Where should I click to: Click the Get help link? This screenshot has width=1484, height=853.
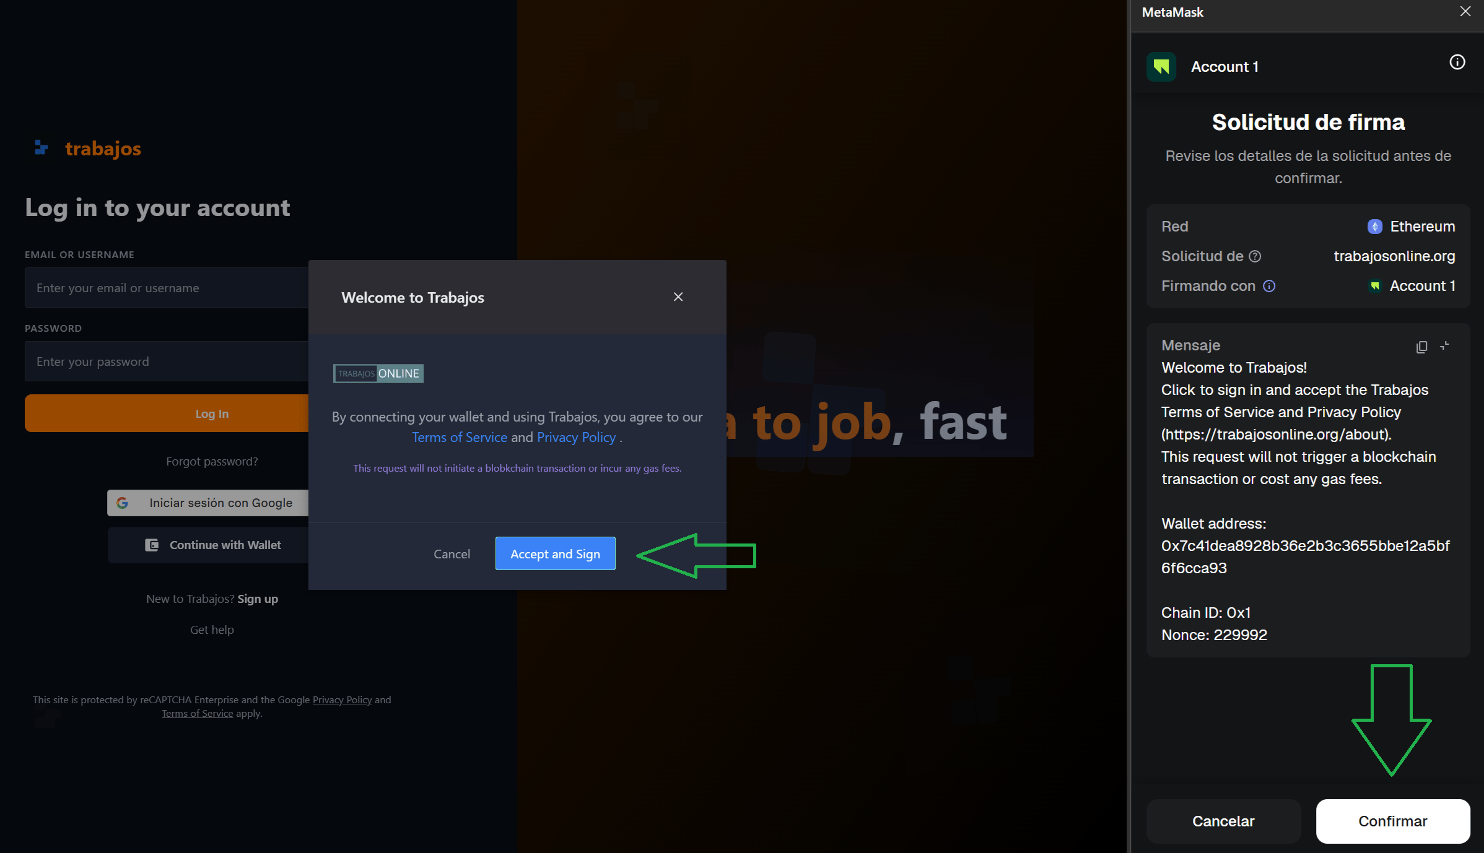[x=212, y=630]
